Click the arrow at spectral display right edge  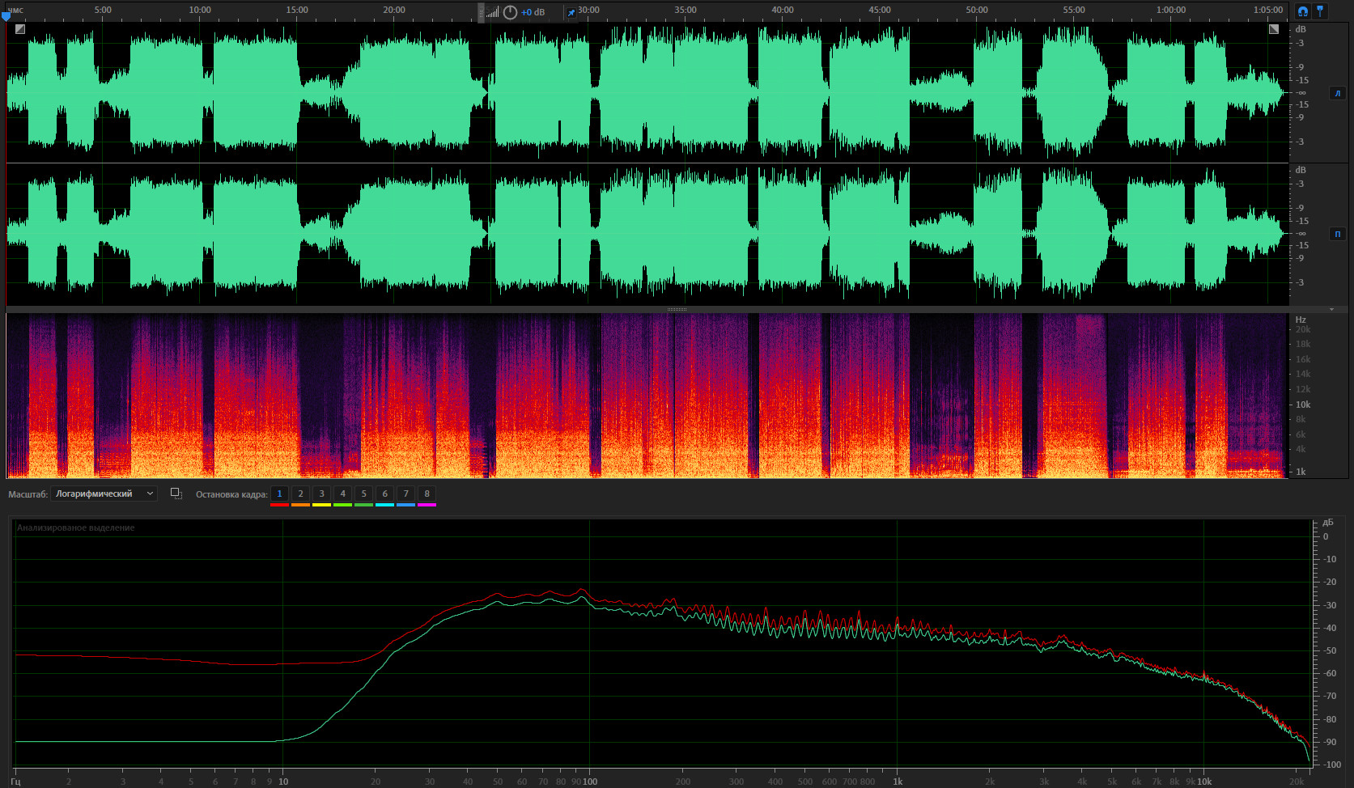click(1332, 309)
